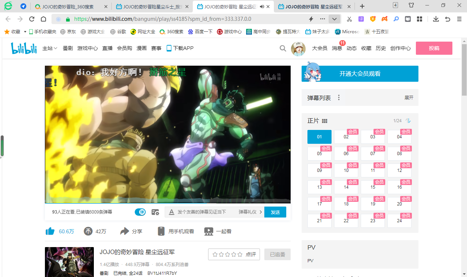This screenshot has height=277, width=467.
Task: Select episode 20
Action: (399, 204)
